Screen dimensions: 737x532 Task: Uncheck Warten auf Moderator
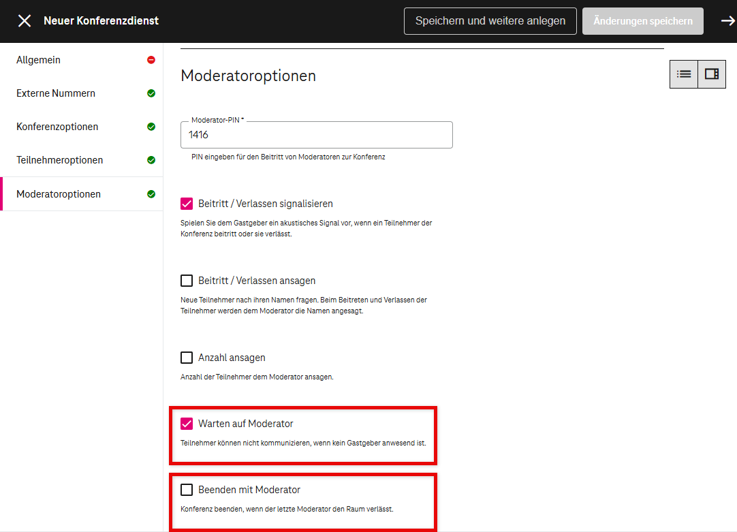[187, 424]
